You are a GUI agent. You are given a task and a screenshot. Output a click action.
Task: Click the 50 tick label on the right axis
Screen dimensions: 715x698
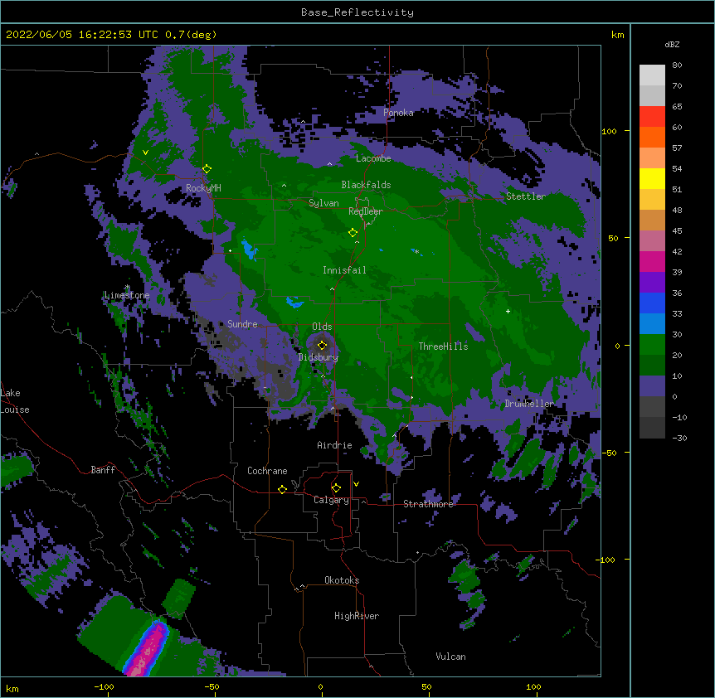613,238
